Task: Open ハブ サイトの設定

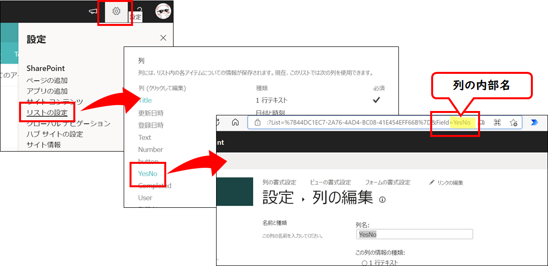Action: (x=55, y=134)
